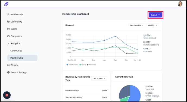Image resolution: width=187 pixels, height=102 pixels.
Task: Open the Monthly interval dropdown
Action: 152,25
